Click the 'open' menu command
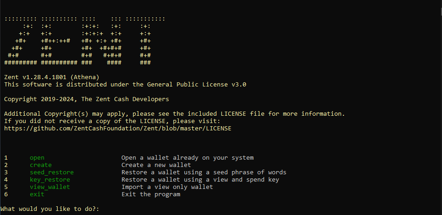 point(37,158)
